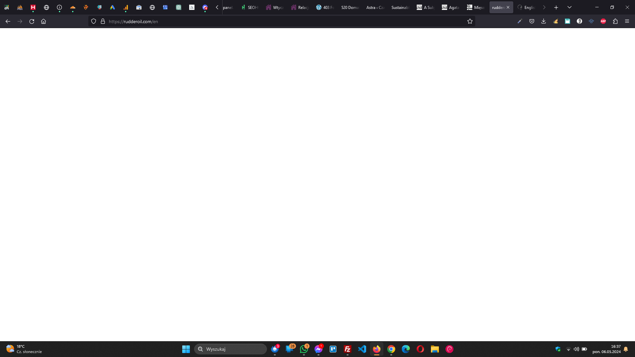The width and height of the screenshot is (635, 357).
Task: Bookmark this page with the star
Action: (x=470, y=21)
